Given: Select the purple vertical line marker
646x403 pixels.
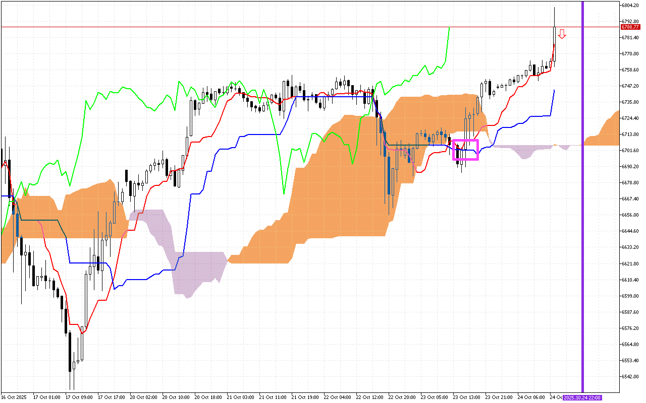Looking at the screenshot, I should pos(584,201).
